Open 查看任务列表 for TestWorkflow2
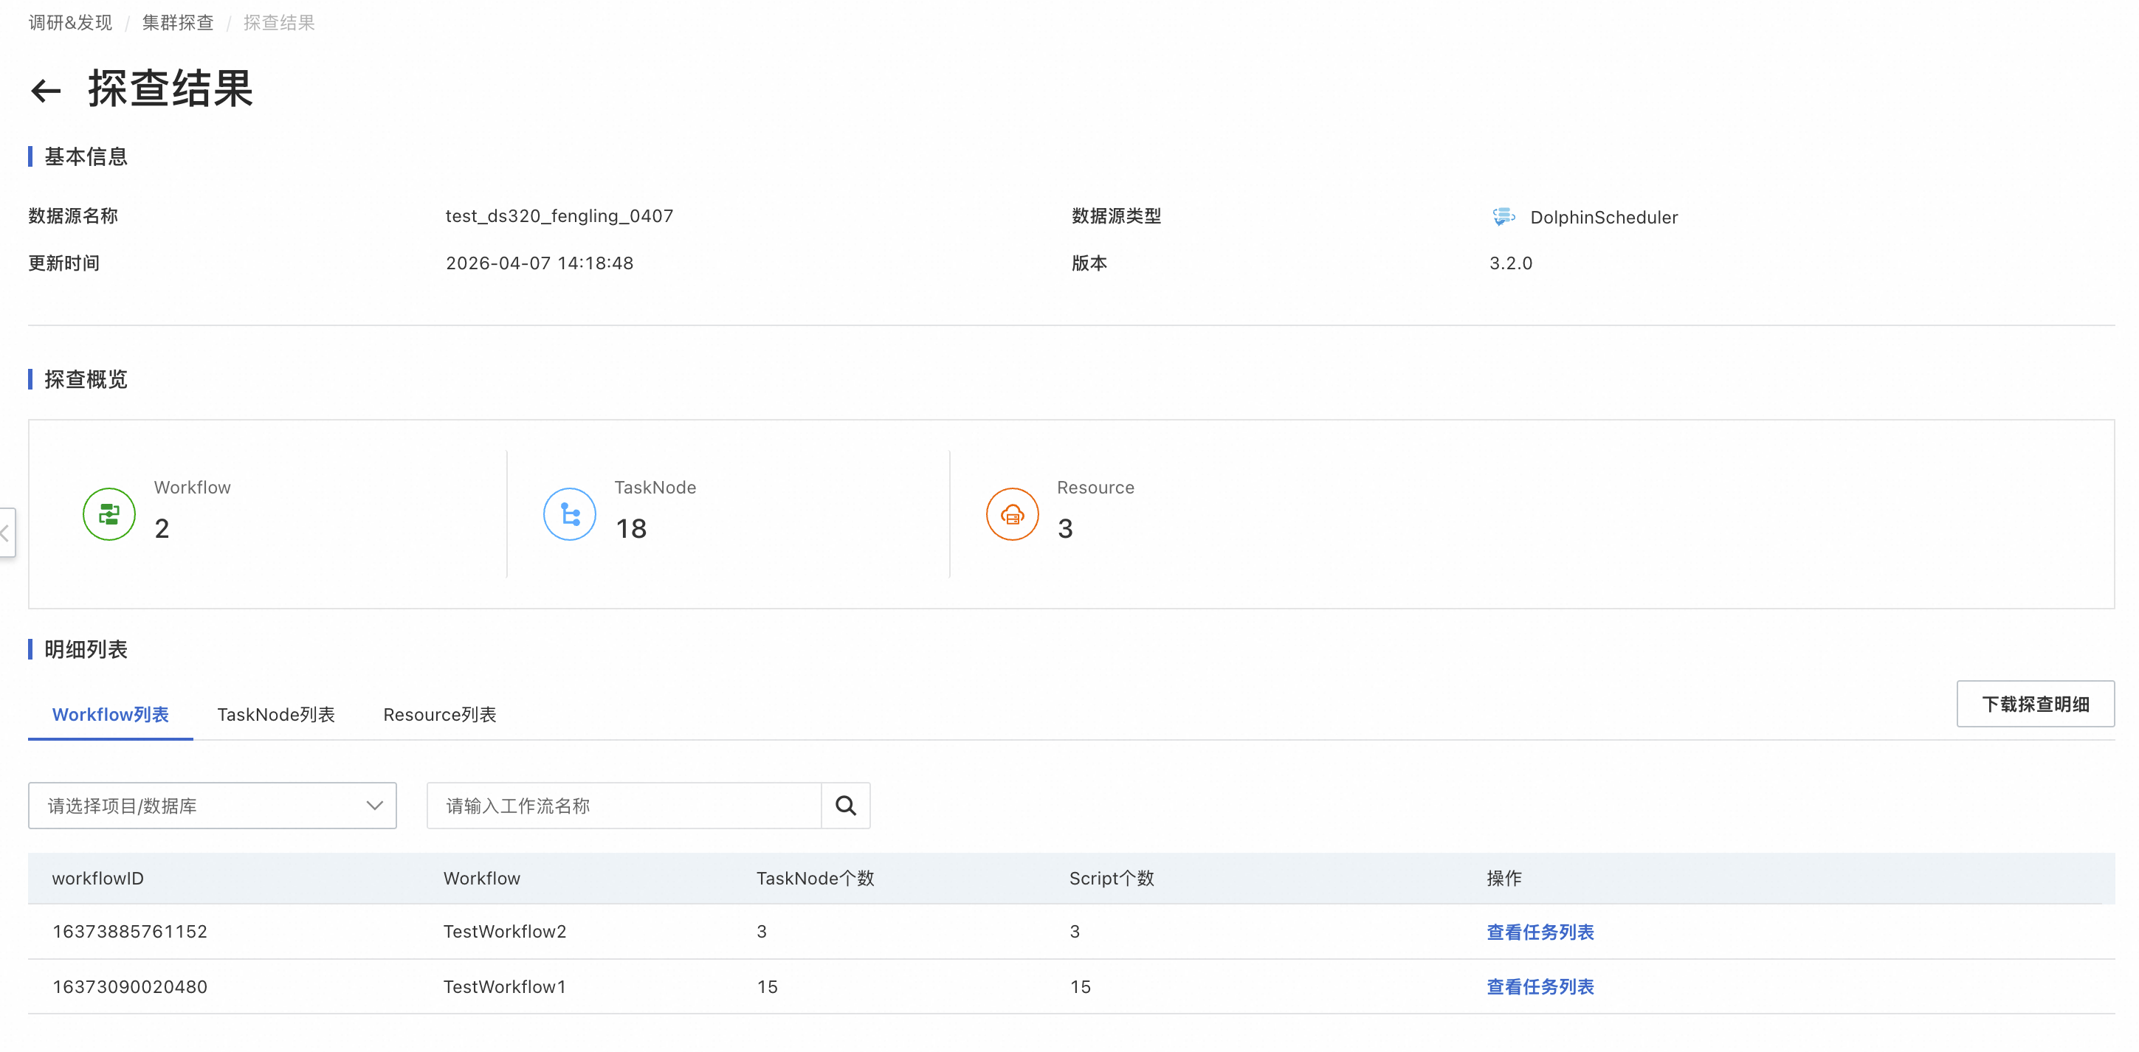 tap(1540, 932)
